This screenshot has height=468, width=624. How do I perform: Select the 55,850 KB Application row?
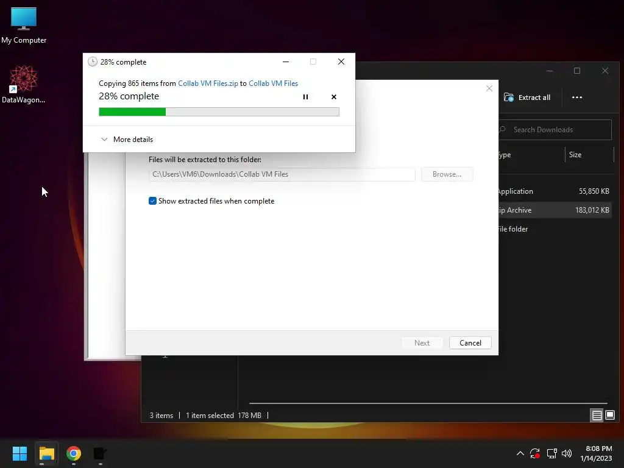tap(554, 191)
